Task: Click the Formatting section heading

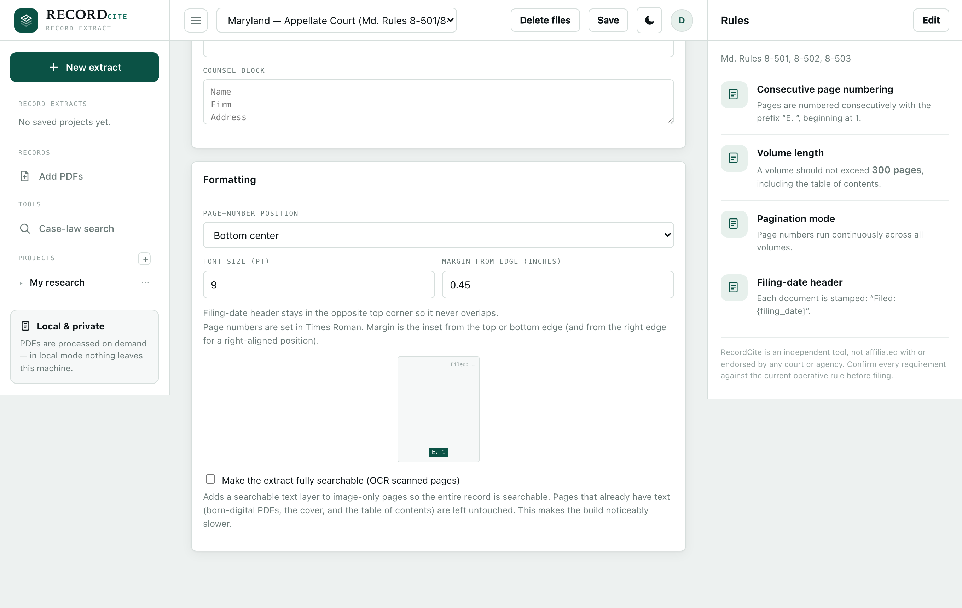Action: [x=229, y=180]
